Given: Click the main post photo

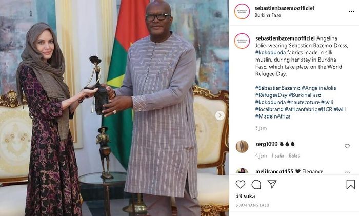Looking at the screenshot, I should pyautogui.click(x=114, y=108).
